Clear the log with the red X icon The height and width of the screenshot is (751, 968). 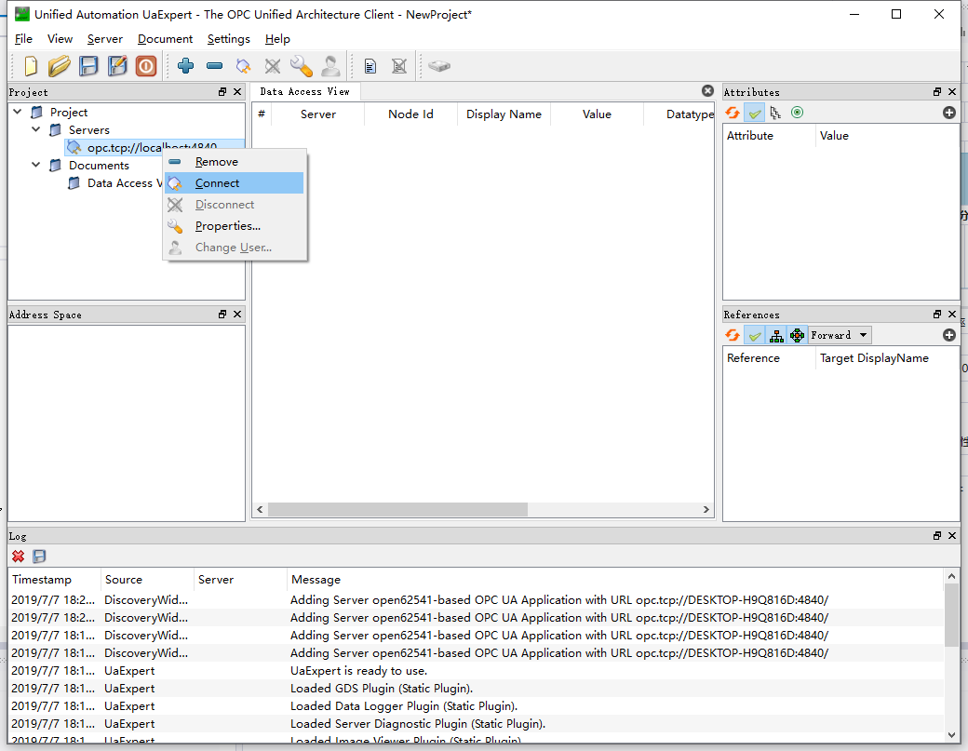coord(18,557)
